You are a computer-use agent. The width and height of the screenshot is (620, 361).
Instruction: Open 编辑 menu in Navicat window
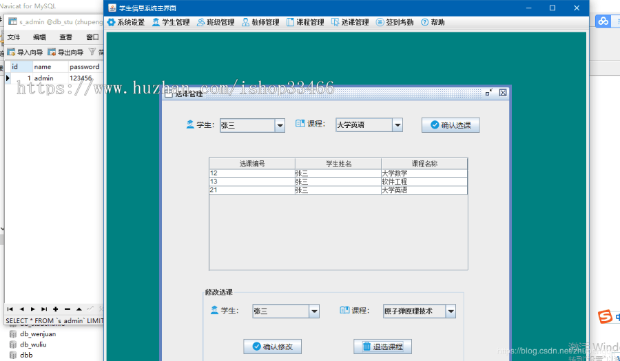(x=39, y=37)
